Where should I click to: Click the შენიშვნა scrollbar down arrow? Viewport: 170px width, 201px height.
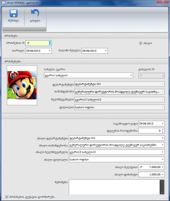click(162, 192)
